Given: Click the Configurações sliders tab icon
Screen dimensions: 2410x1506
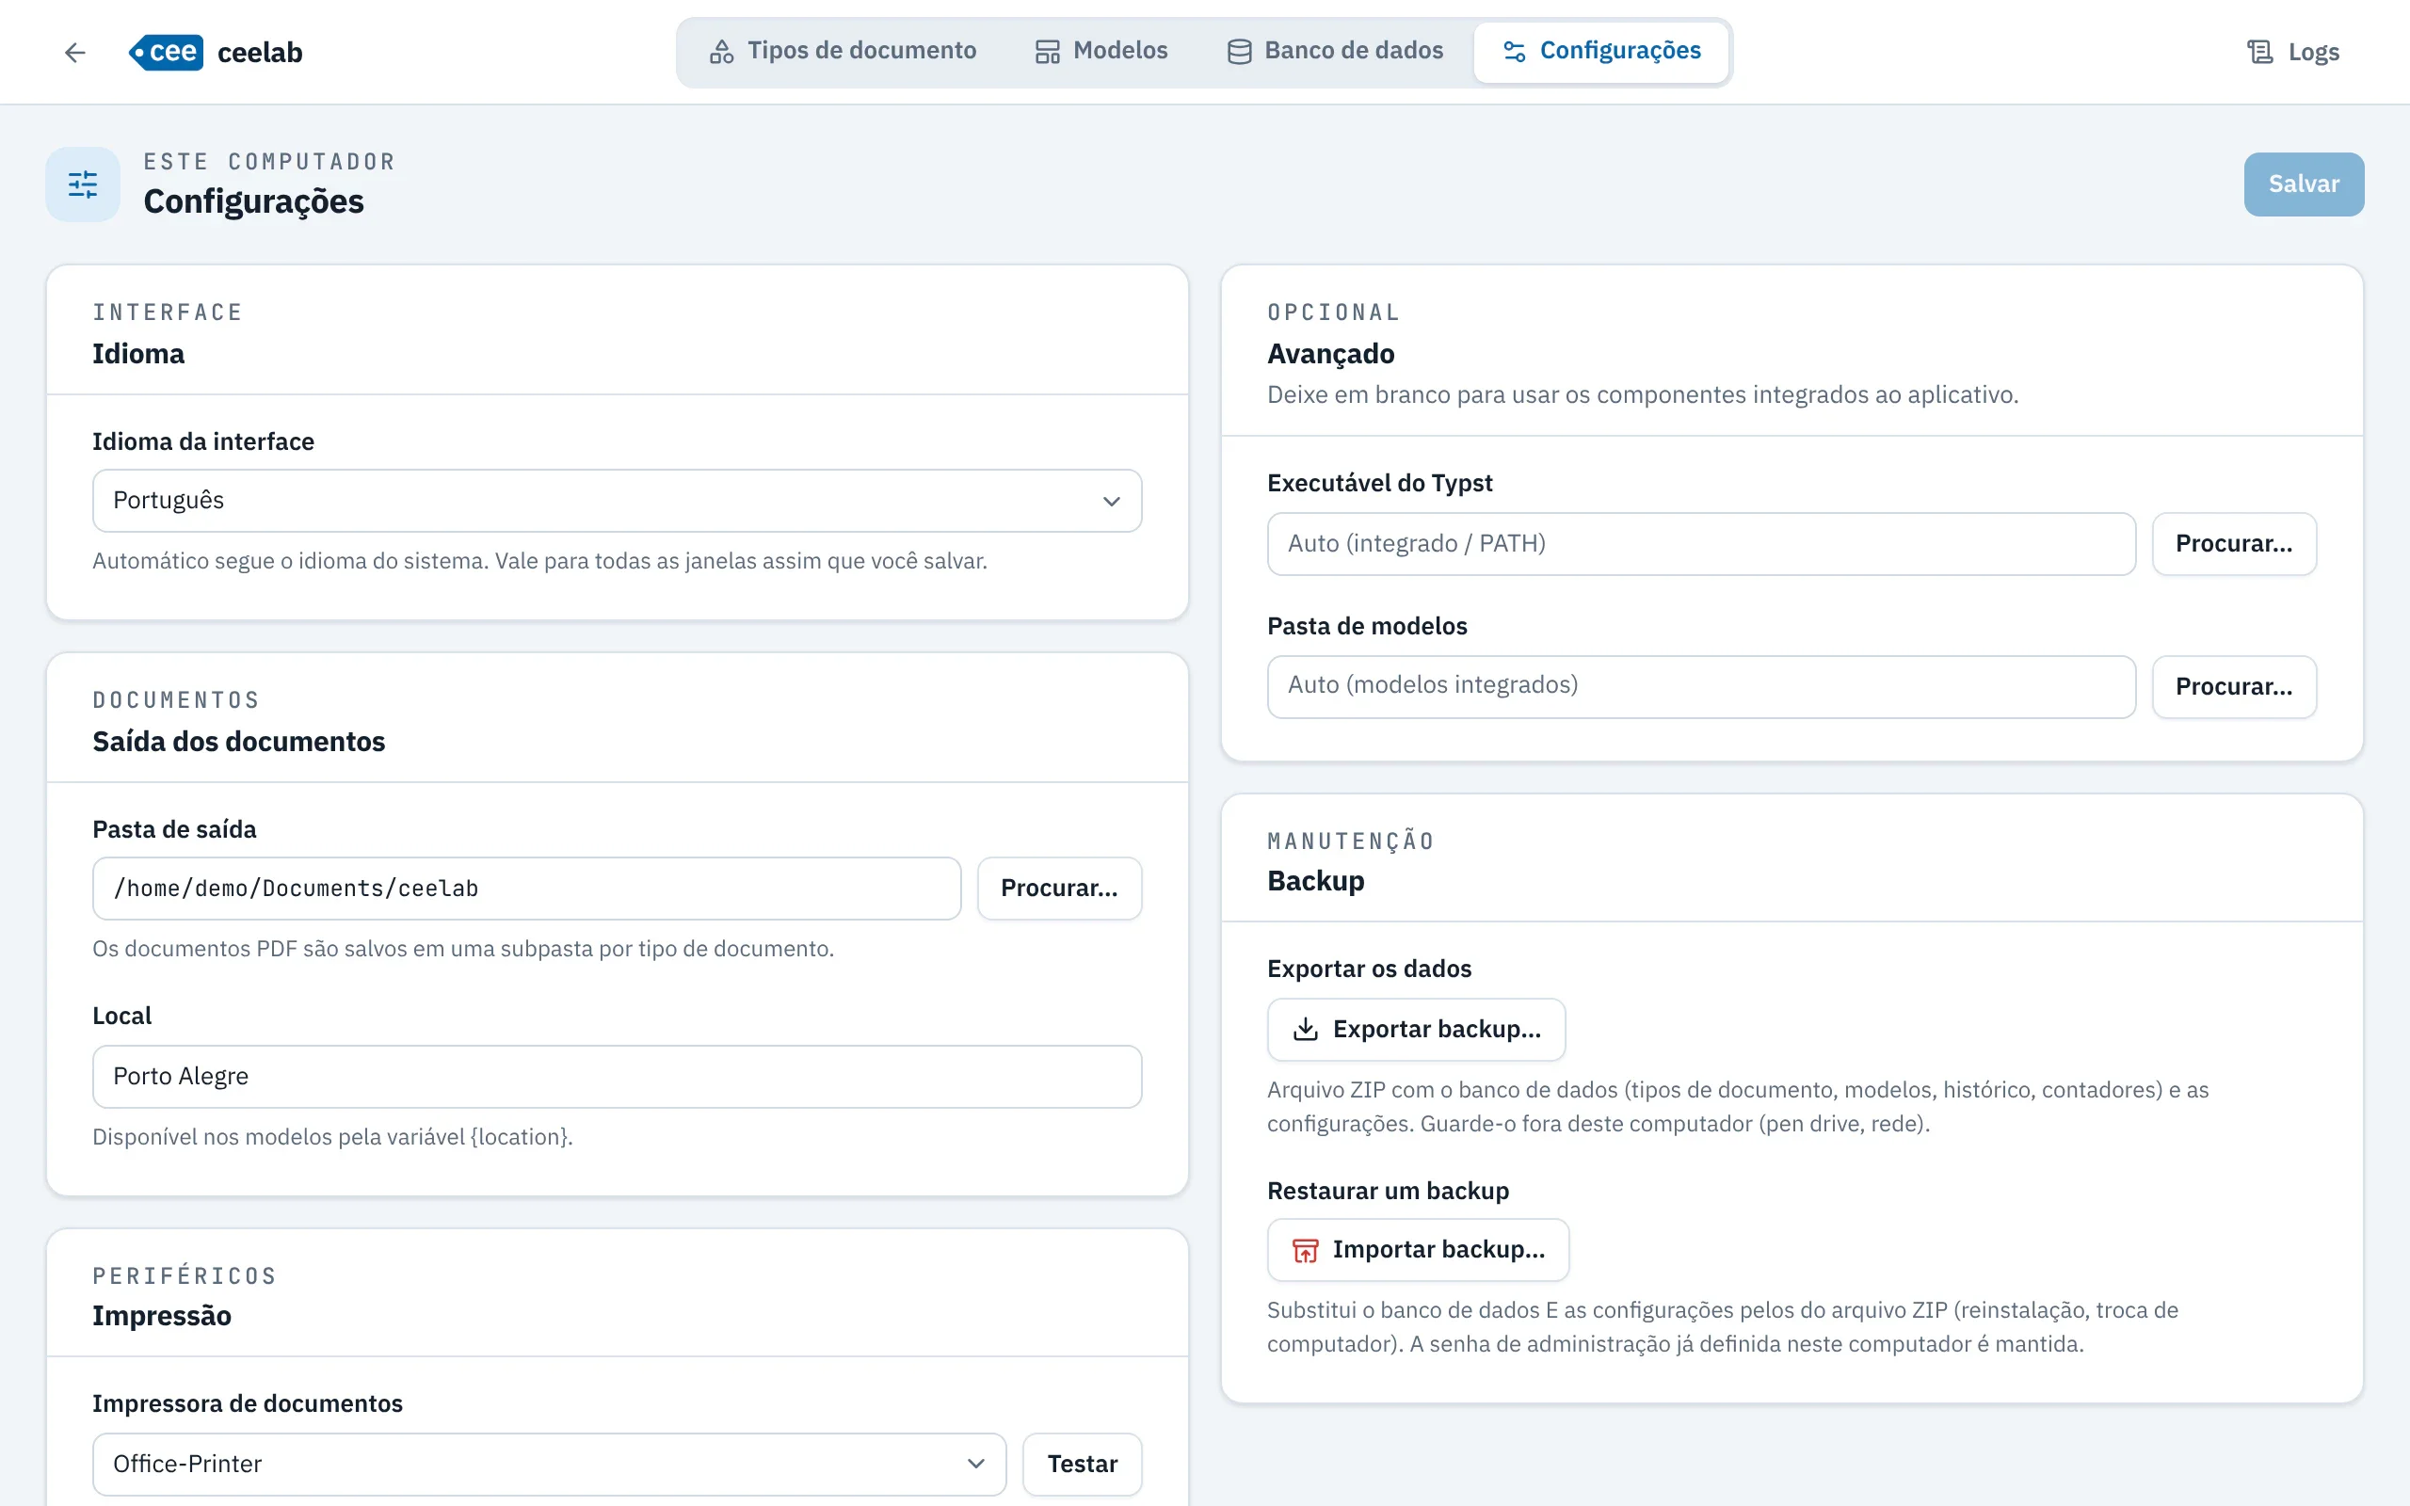Looking at the screenshot, I should tap(1514, 51).
